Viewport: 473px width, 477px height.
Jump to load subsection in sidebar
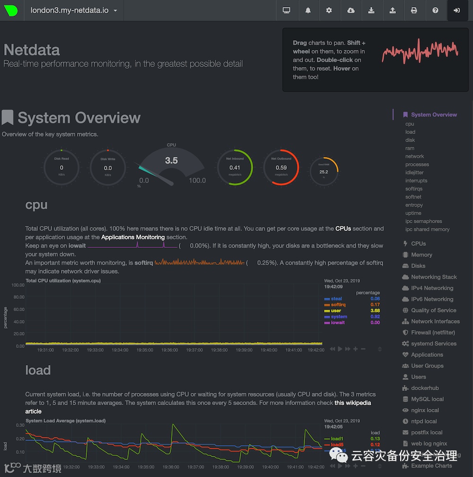[410, 132]
